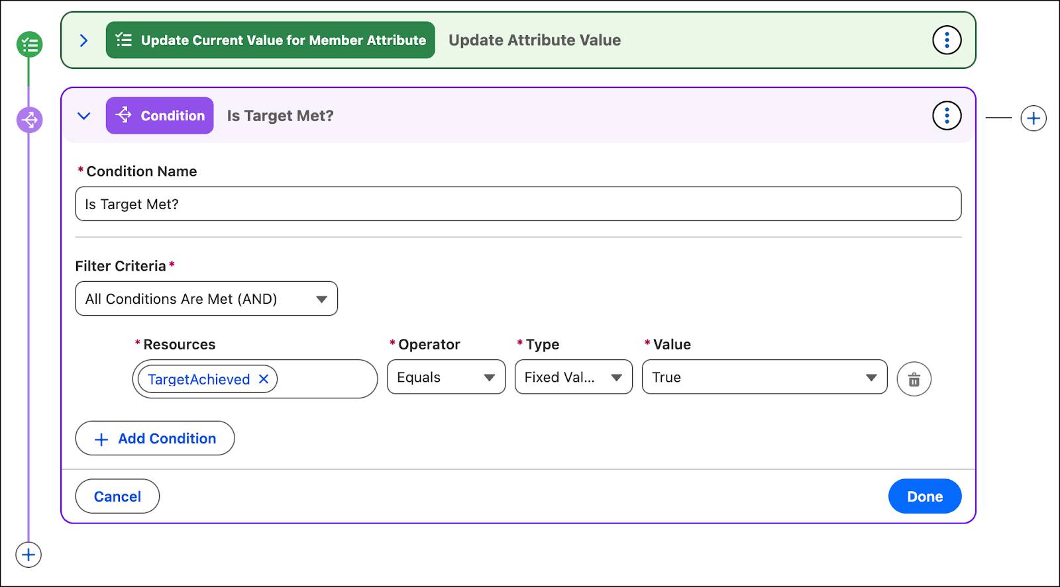Click the Update Attribute Value title
The height and width of the screenshot is (587, 1060).
[x=535, y=40]
